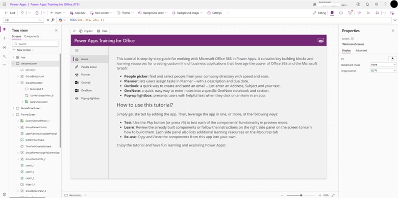Screen dimensions: 398x198
Task: Expand GroupBackground in tree
Action: [x=18, y=76]
